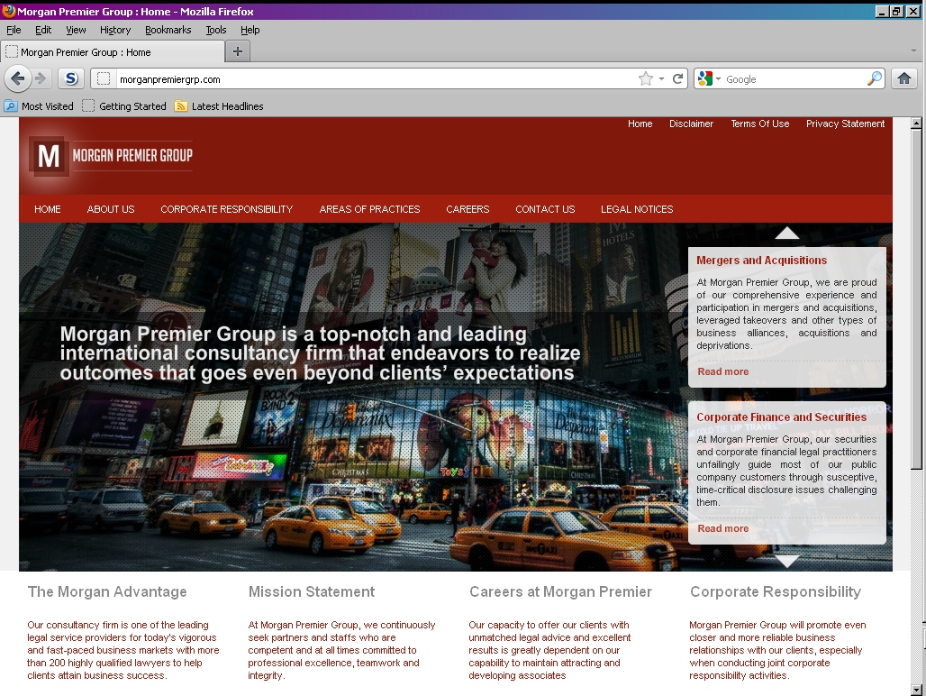Open the Terms Of Use link
This screenshot has height=696, width=926.
[759, 124]
